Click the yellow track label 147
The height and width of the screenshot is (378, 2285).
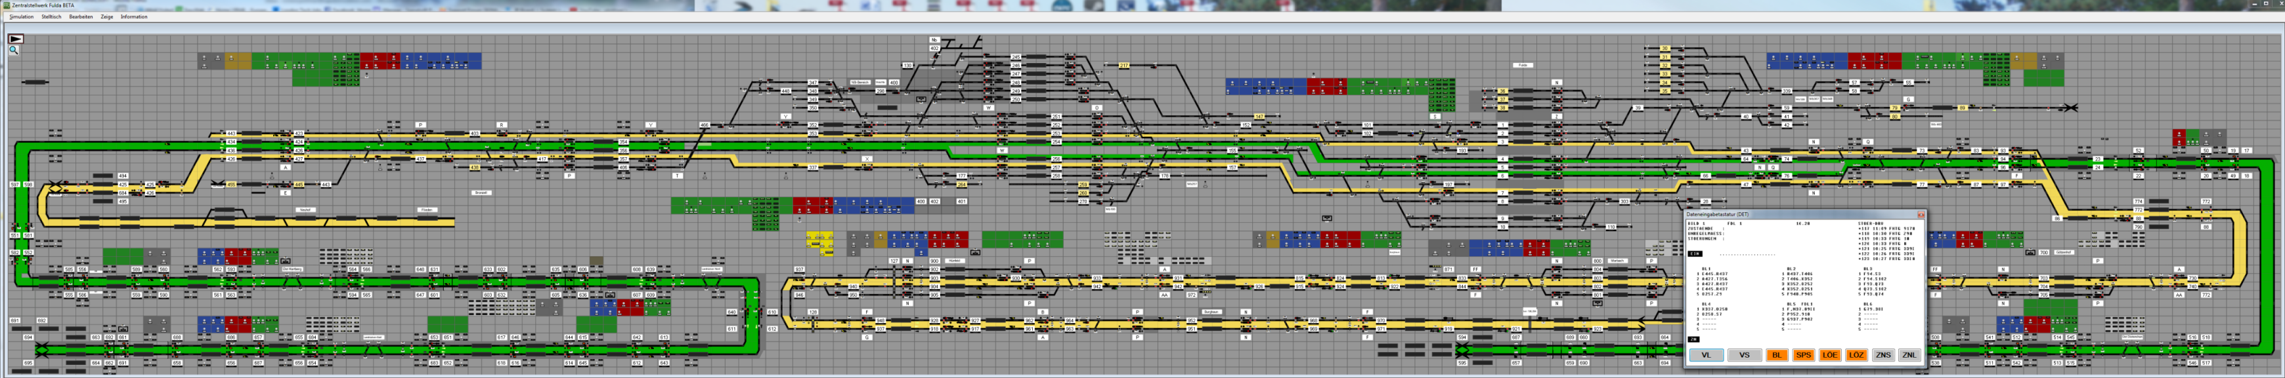tap(1259, 117)
